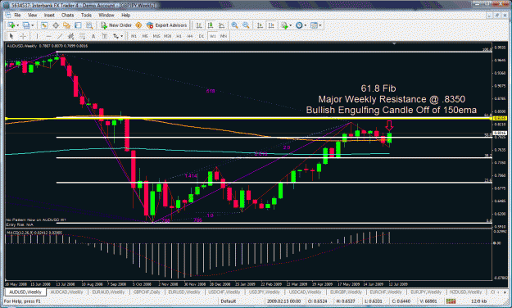Switch to H1 timeframe
This screenshot has width=512, height=308.
coord(179,36)
